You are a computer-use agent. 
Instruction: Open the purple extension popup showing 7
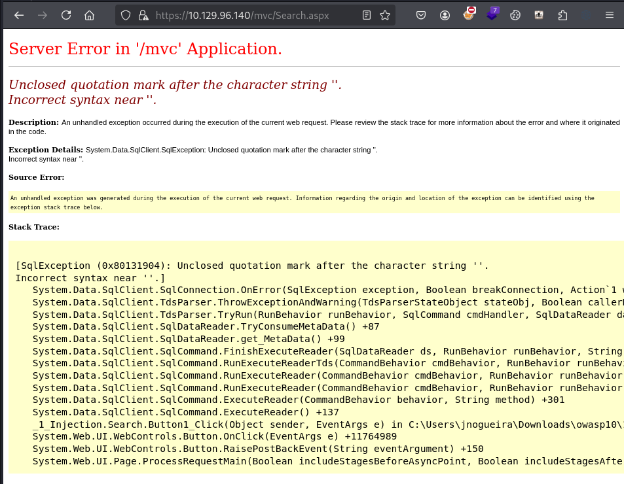point(492,14)
